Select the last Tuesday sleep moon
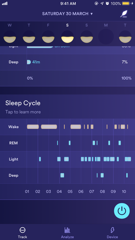 point(125,37)
